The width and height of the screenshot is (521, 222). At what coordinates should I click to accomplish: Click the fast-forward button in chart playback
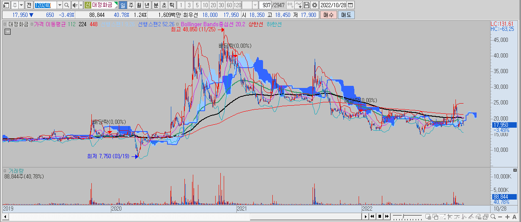387,217
